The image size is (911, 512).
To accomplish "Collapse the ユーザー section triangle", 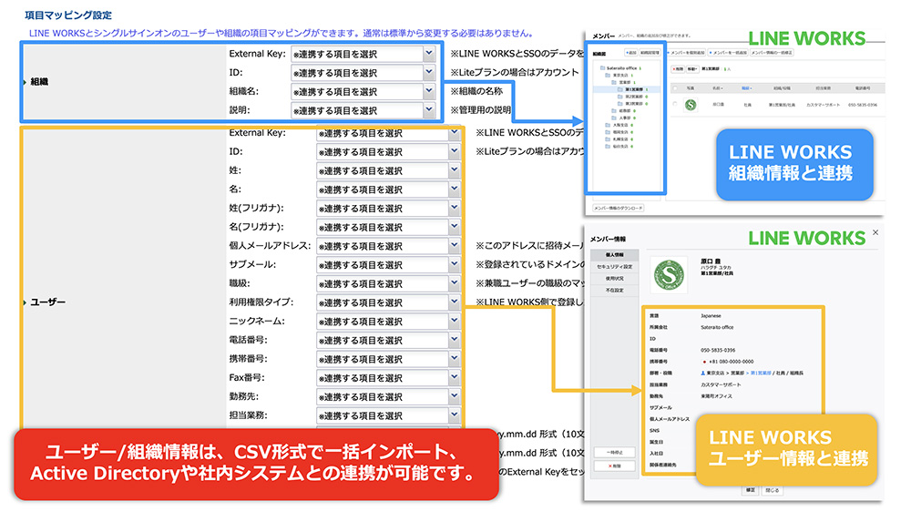I will coord(25,302).
